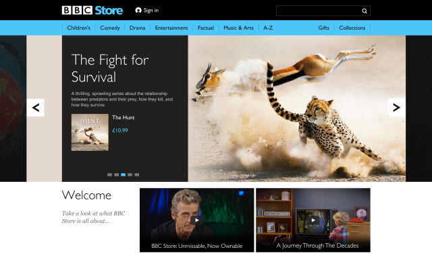Click the Sign in user icon
Screen dimensions: 432x256
(138, 11)
